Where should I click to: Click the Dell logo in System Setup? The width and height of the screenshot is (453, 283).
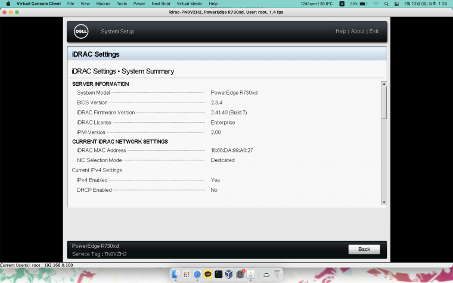(81, 31)
